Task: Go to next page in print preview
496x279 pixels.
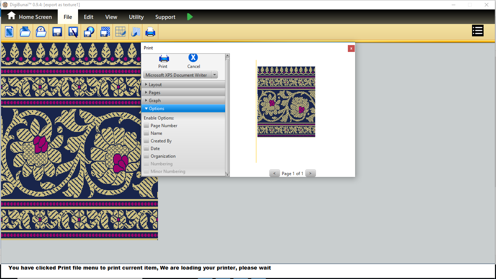Action: click(x=310, y=173)
